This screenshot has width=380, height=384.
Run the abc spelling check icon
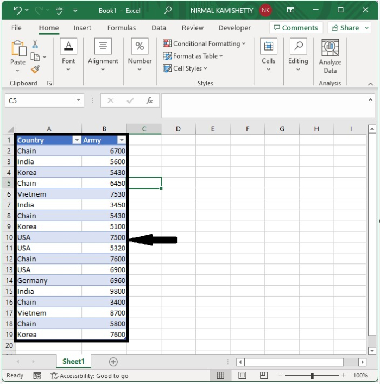60,10
